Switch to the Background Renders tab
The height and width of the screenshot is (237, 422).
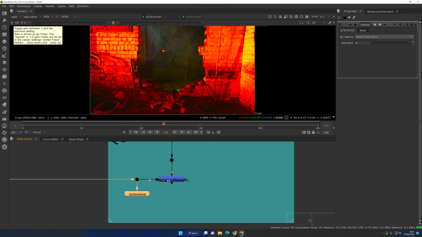click(380, 12)
